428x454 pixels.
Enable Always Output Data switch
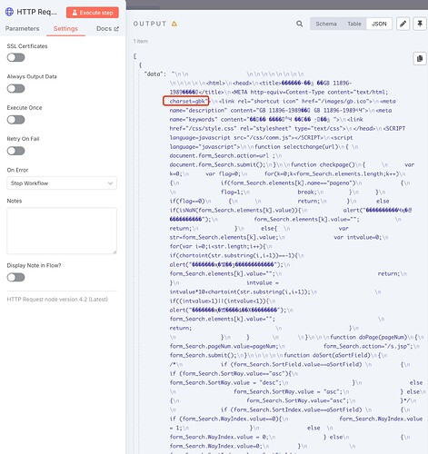(15, 89)
